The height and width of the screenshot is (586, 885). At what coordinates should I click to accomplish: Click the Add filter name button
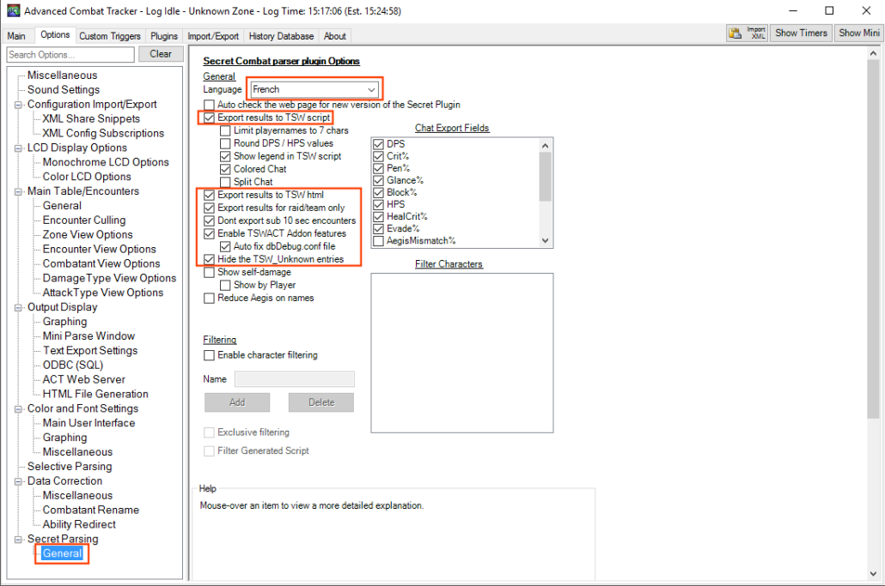click(237, 402)
